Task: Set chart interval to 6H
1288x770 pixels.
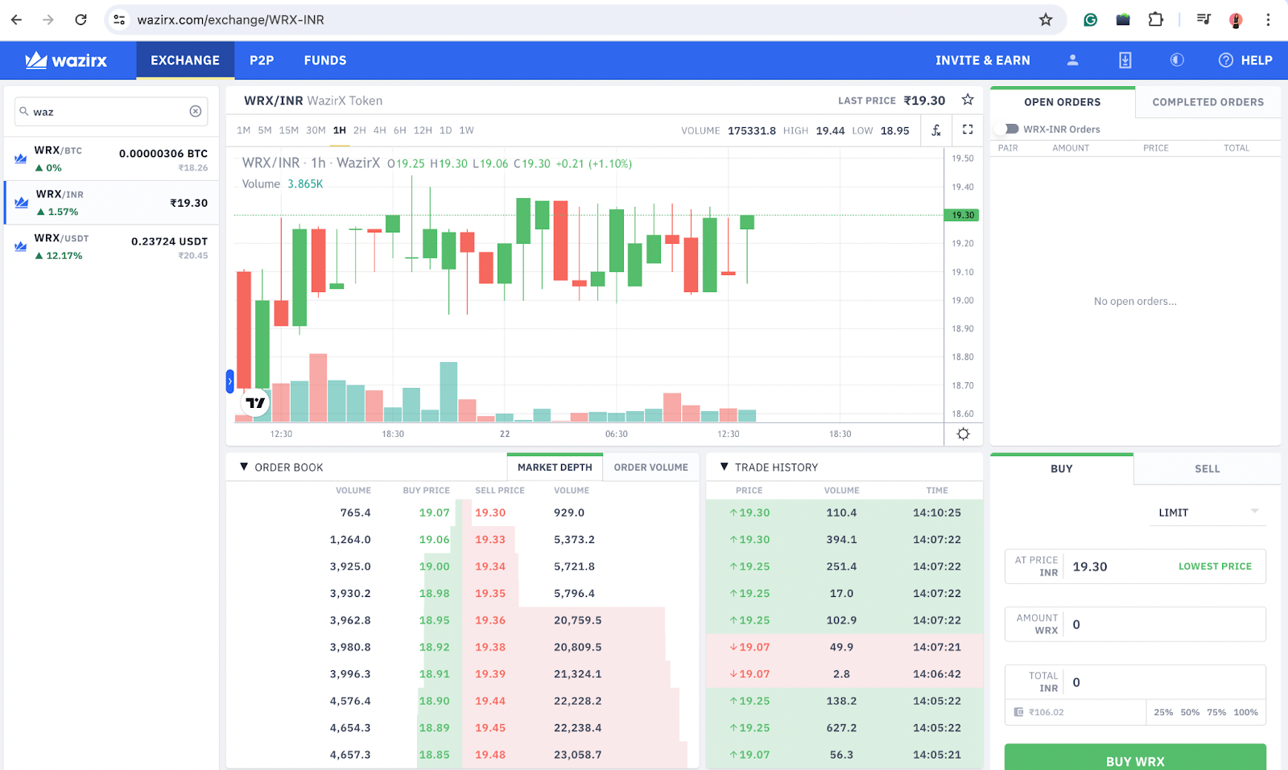Action: 400,130
